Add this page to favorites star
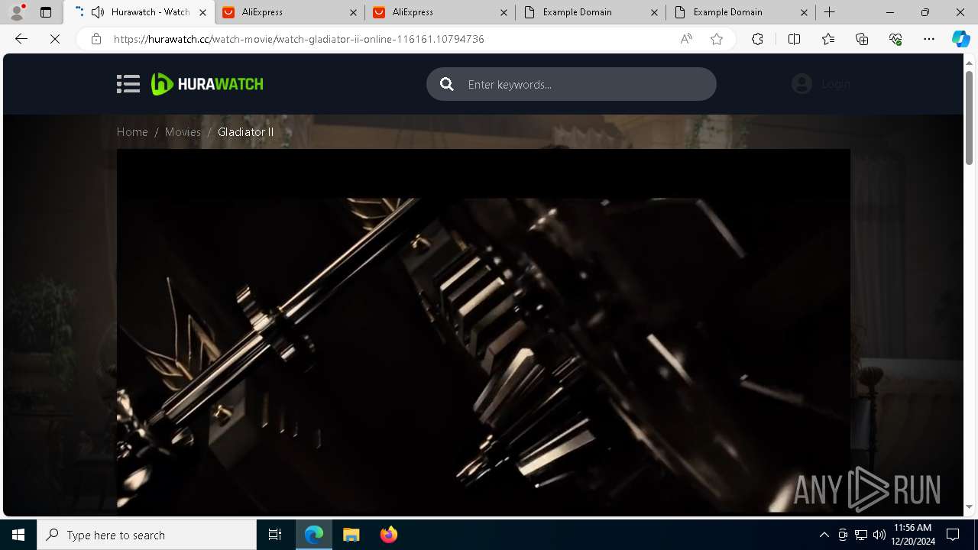978x550 pixels. coord(717,39)
